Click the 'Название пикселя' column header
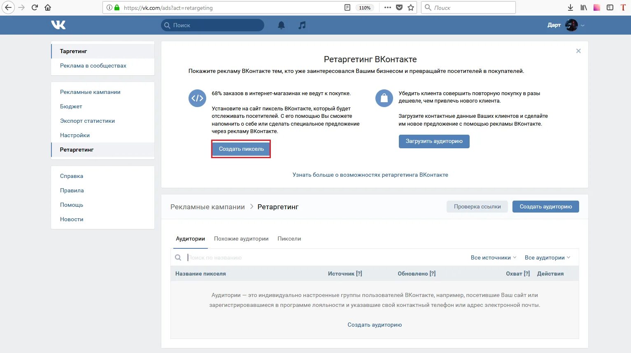Image resolution: width=631 pixels, height=353 pixels. point(200,274)
